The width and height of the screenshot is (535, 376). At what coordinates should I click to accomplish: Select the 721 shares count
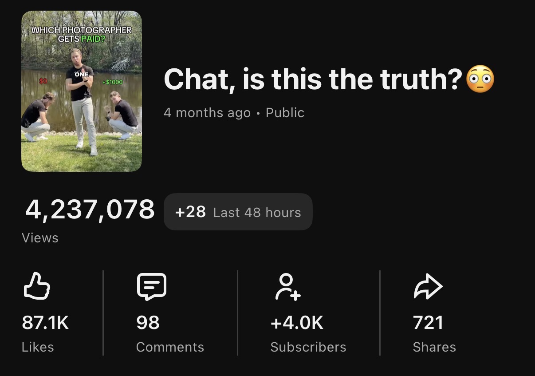click(x=428, y=323)
